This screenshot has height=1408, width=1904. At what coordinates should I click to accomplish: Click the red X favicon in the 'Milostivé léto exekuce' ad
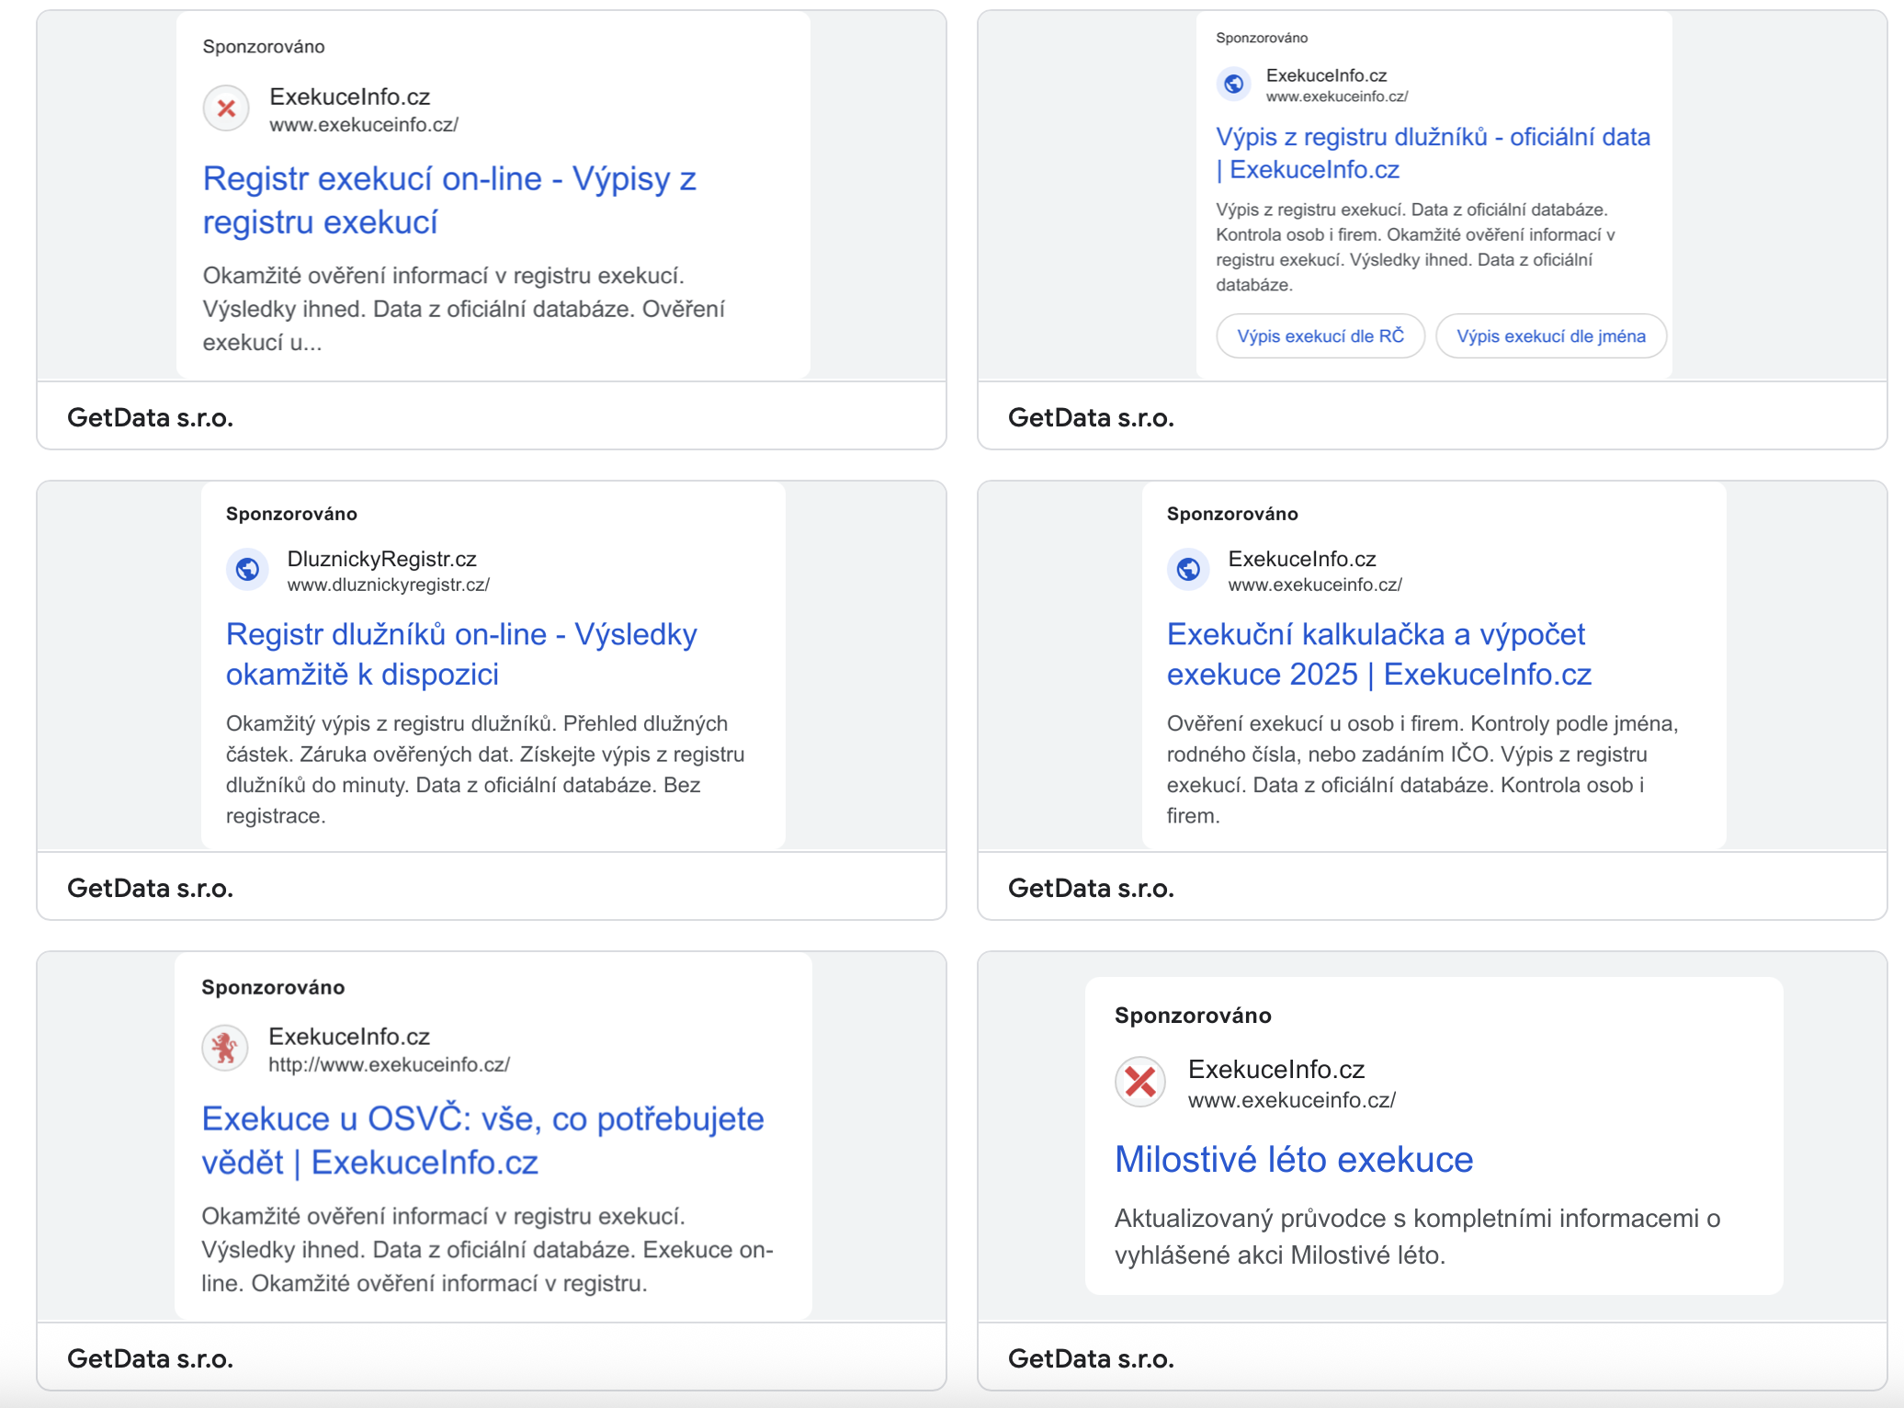1140,1082
